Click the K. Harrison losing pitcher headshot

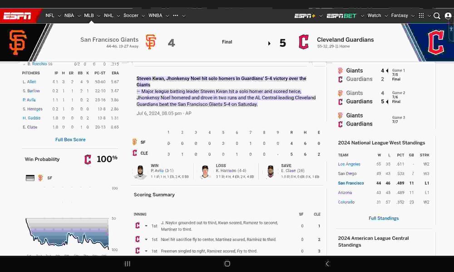pos(205,172)
